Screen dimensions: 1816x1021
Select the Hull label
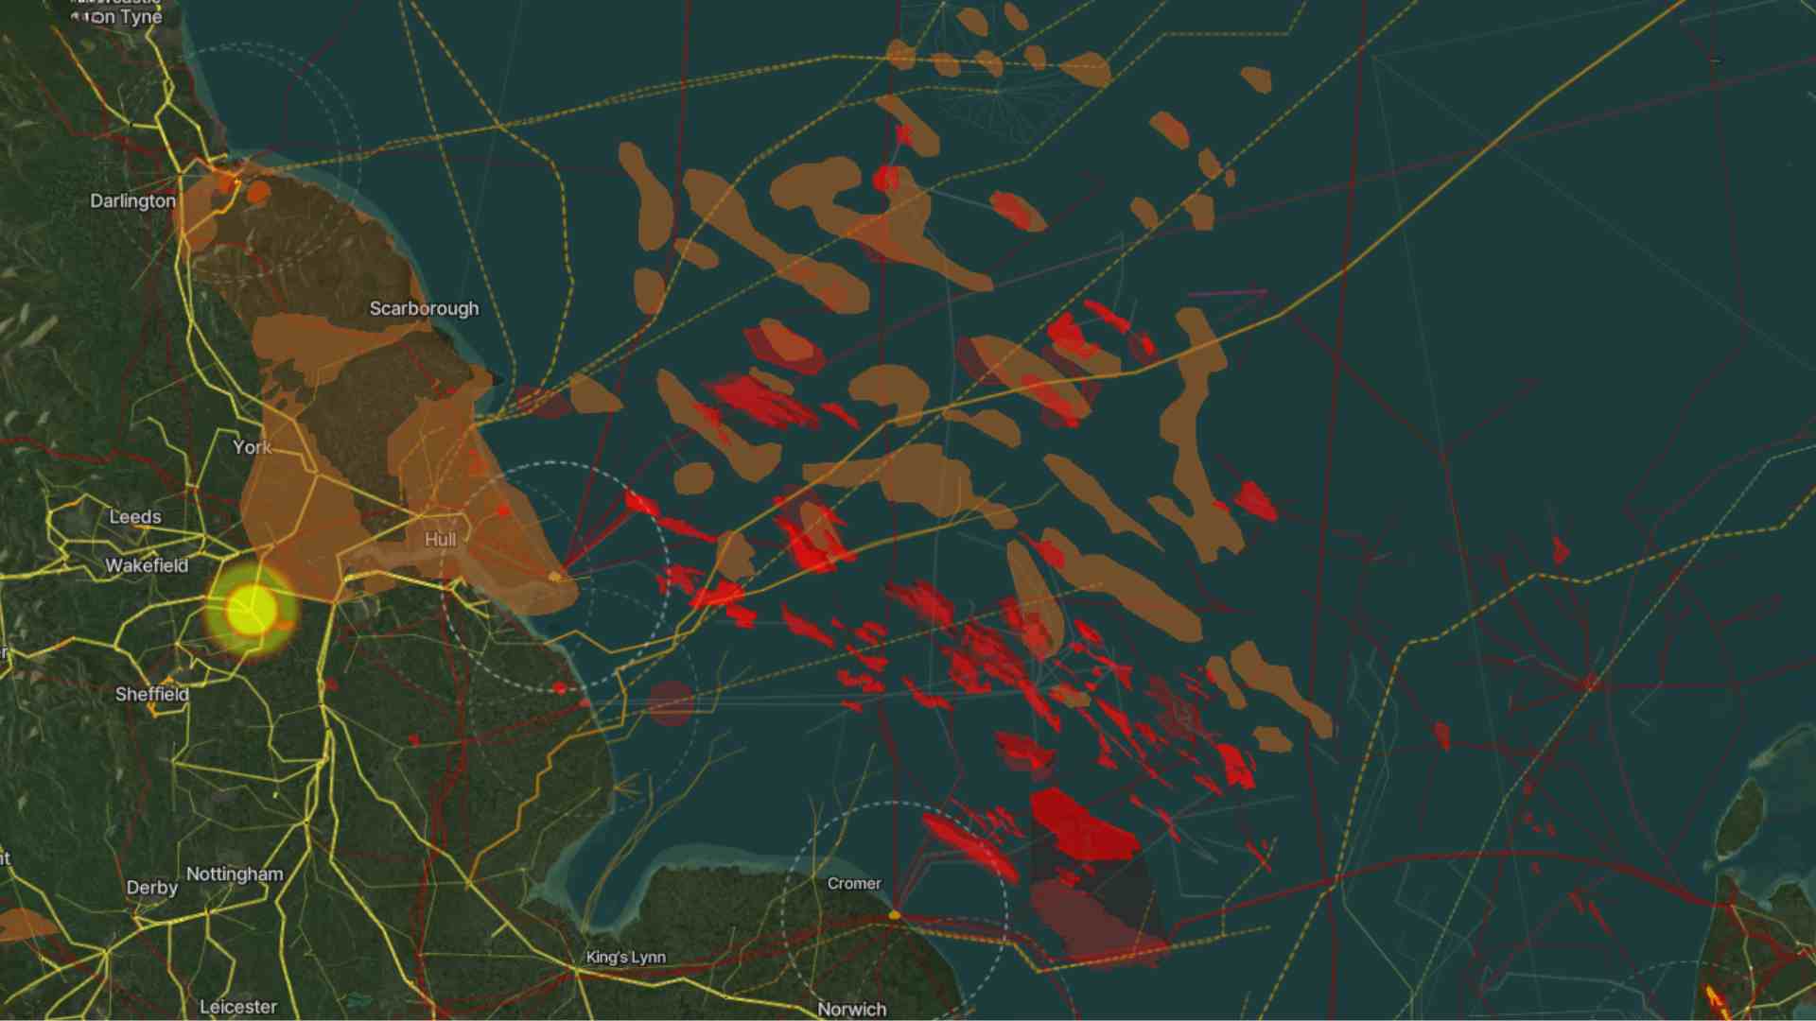click(x=440, y=539)
